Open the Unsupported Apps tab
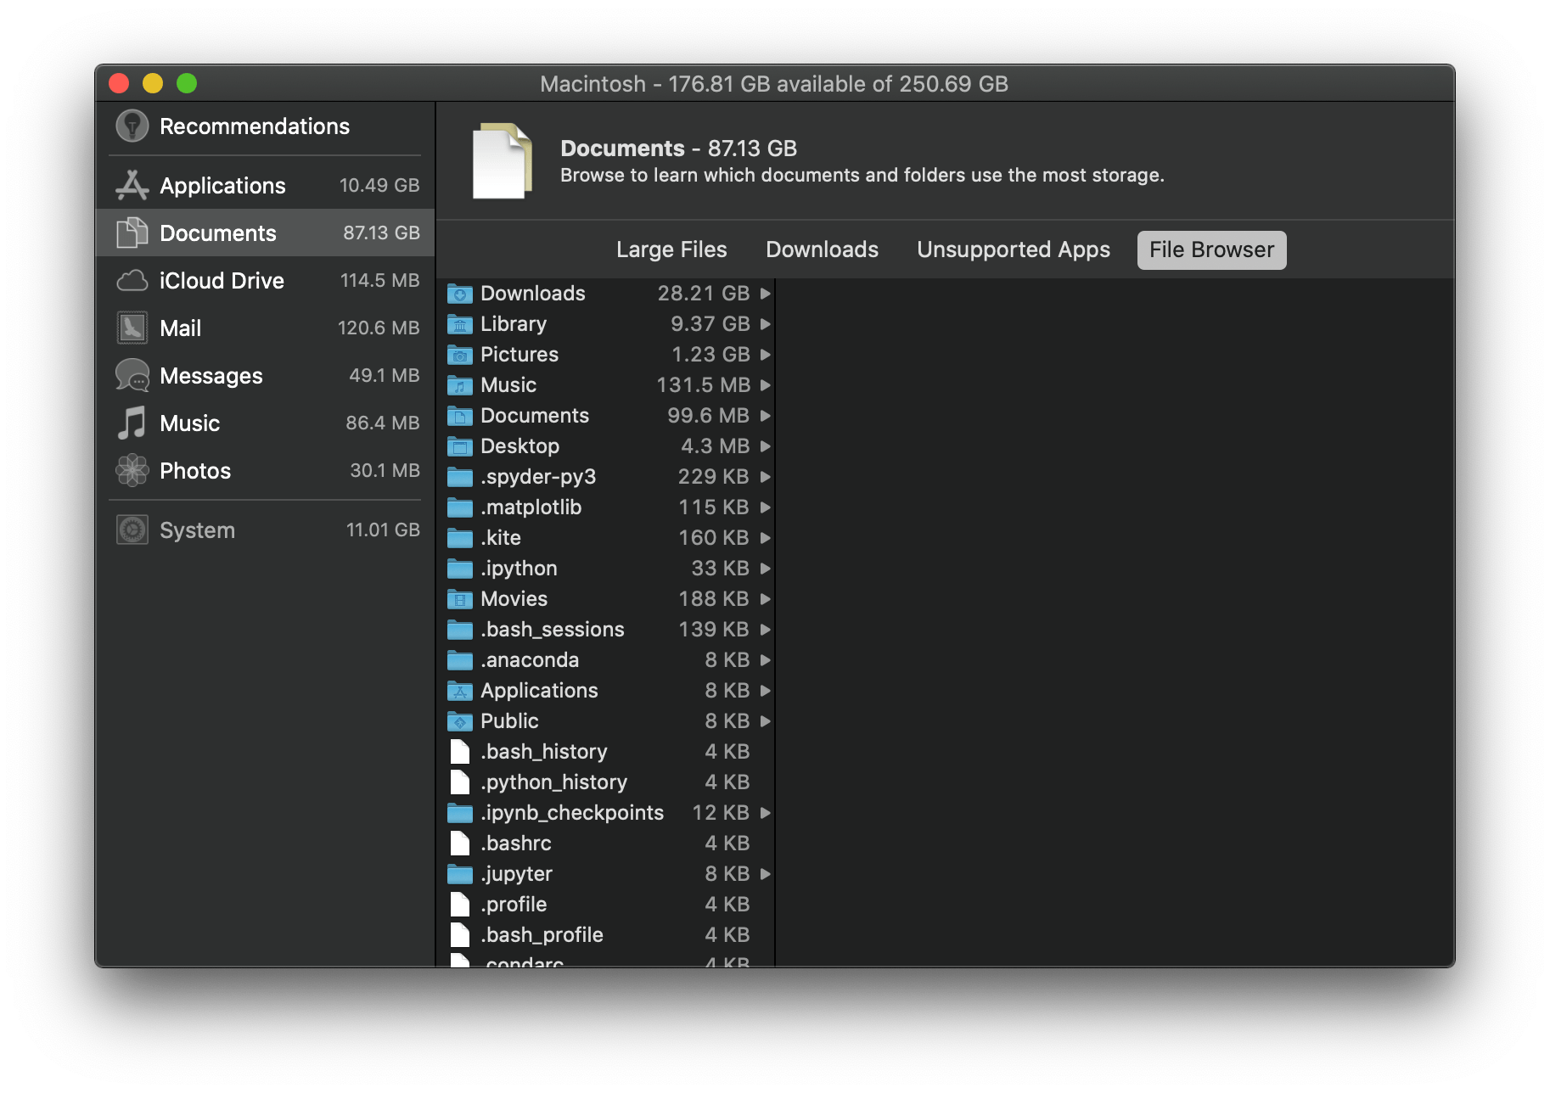This screenshot has width=1550, height=1093. click(1012, 249)
